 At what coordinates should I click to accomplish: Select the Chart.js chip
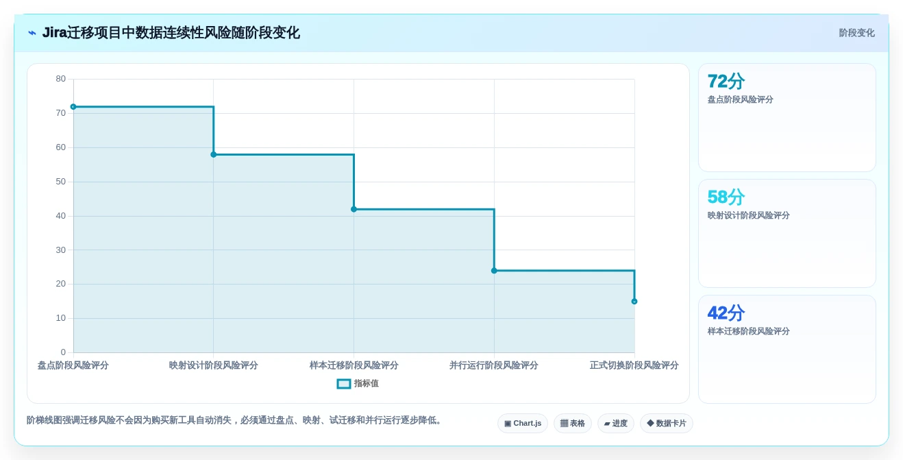point(523,423)
